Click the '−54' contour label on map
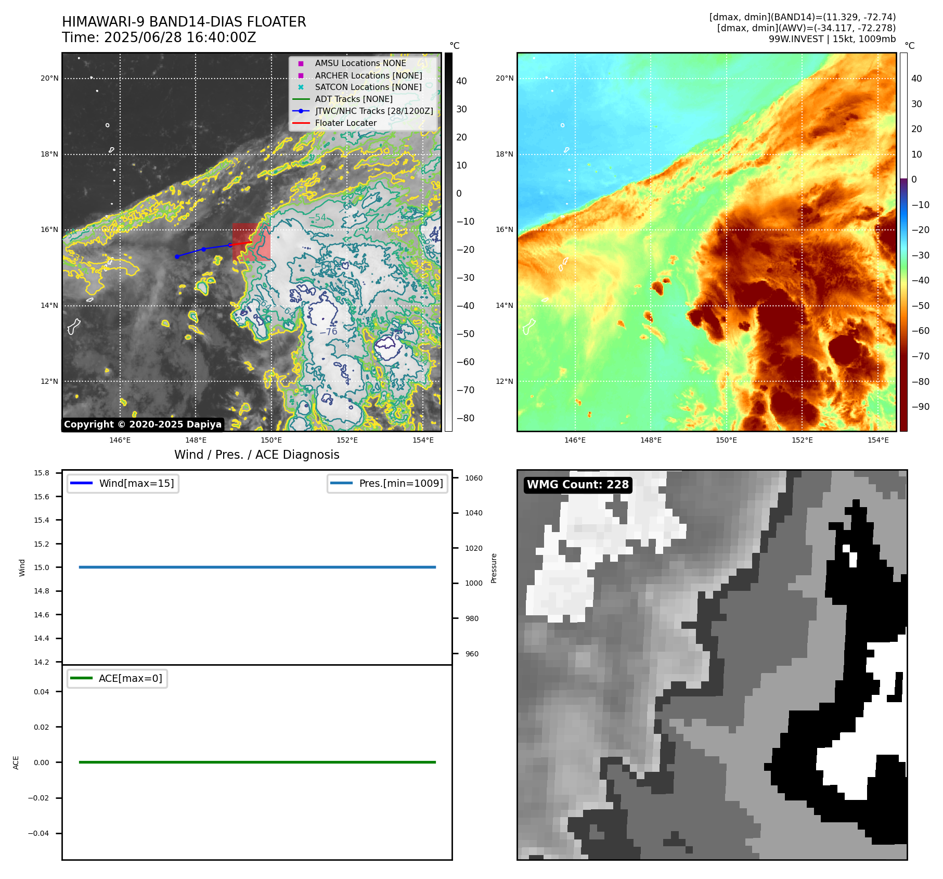The image size is (943, 879). [318, 217]
